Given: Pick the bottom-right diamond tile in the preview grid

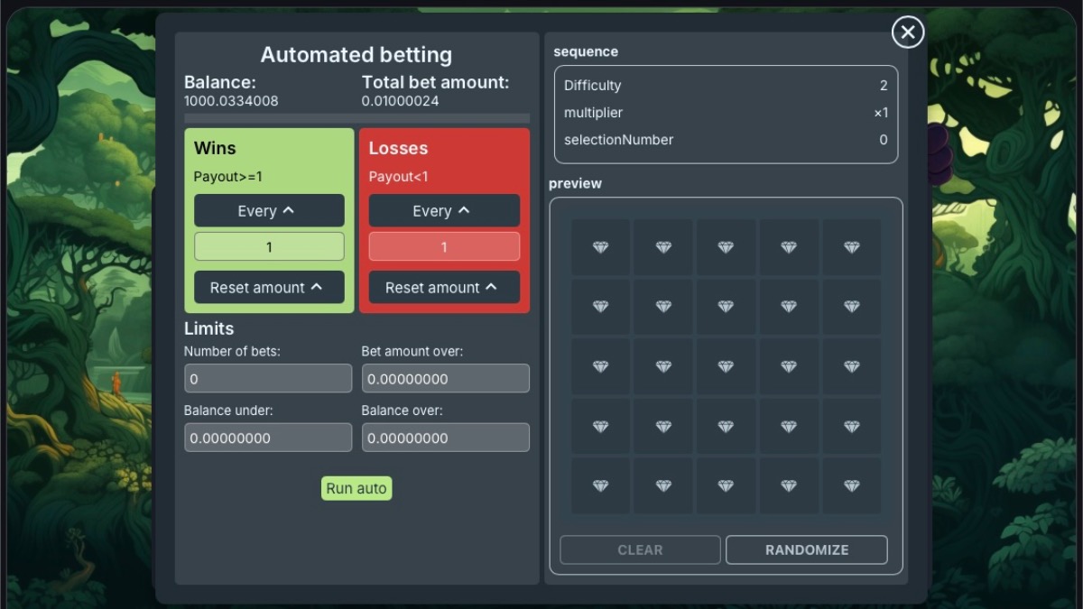Looking at the screenshot, I should pos(851,485).
